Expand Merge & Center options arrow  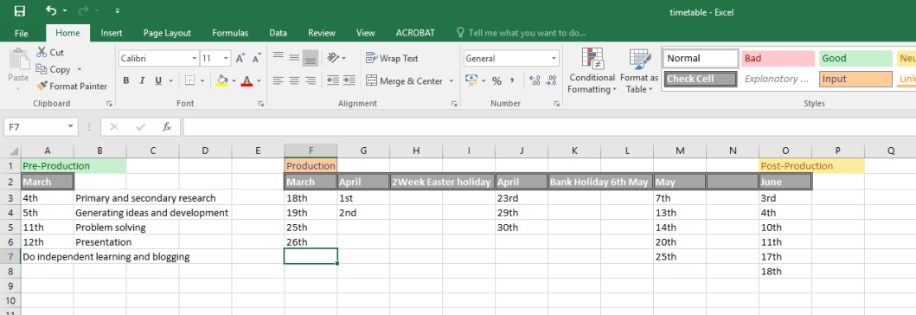[x=452, y=80]
